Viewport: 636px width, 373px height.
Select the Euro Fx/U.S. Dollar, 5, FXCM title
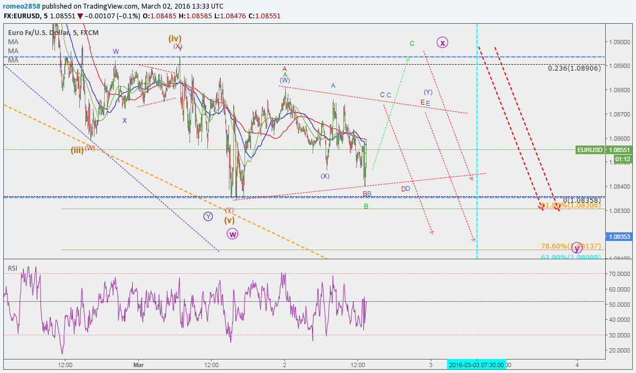pyautogui.click(x=53, y=33)
